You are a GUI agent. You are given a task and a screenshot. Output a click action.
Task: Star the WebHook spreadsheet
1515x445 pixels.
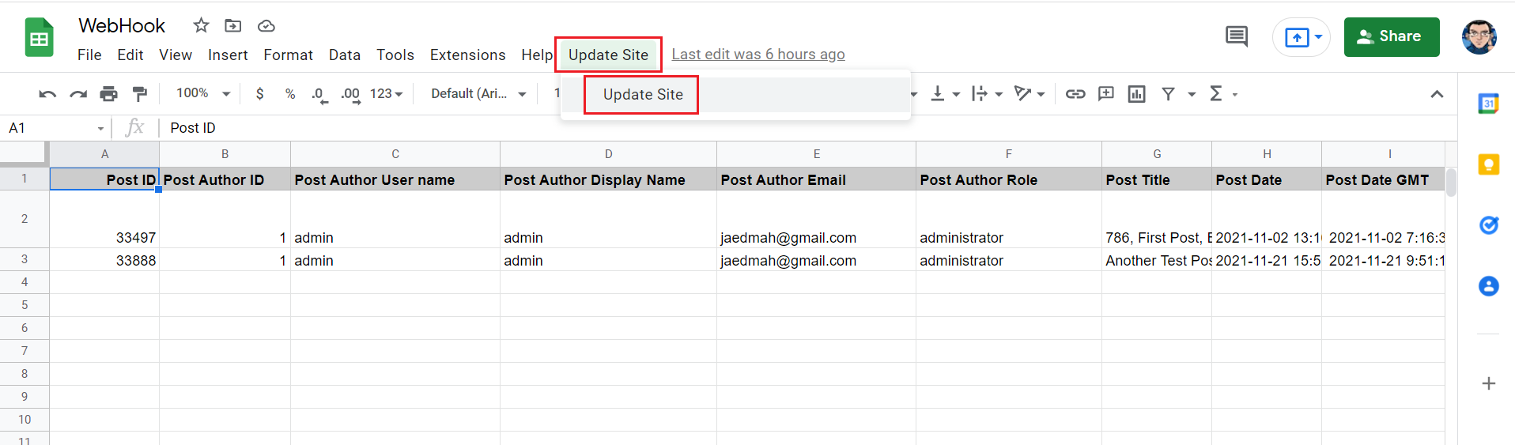201,26
